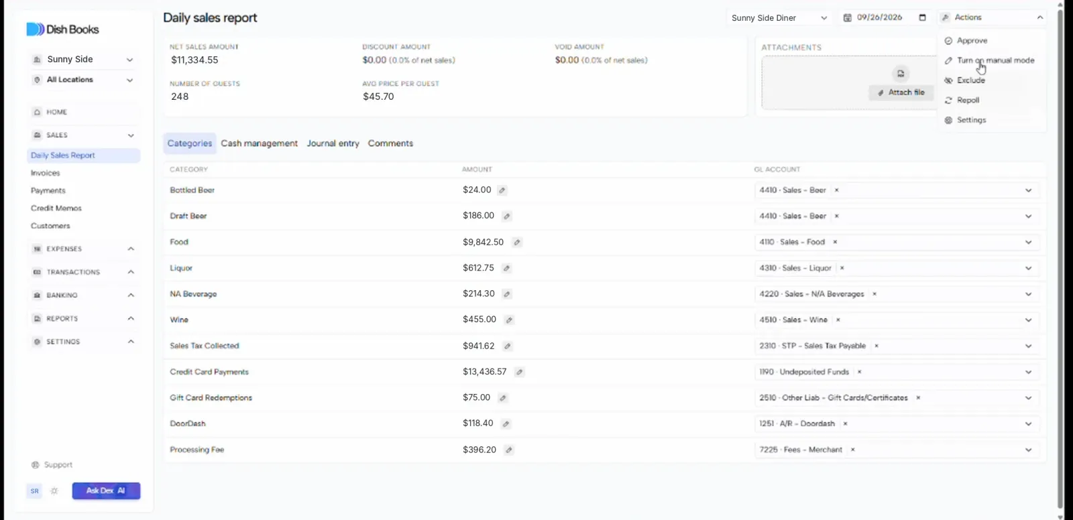The width and height of the screenshot is (1073, 520).
Task: Expand the Sunny Side company selector
Action: click(83, 60)
